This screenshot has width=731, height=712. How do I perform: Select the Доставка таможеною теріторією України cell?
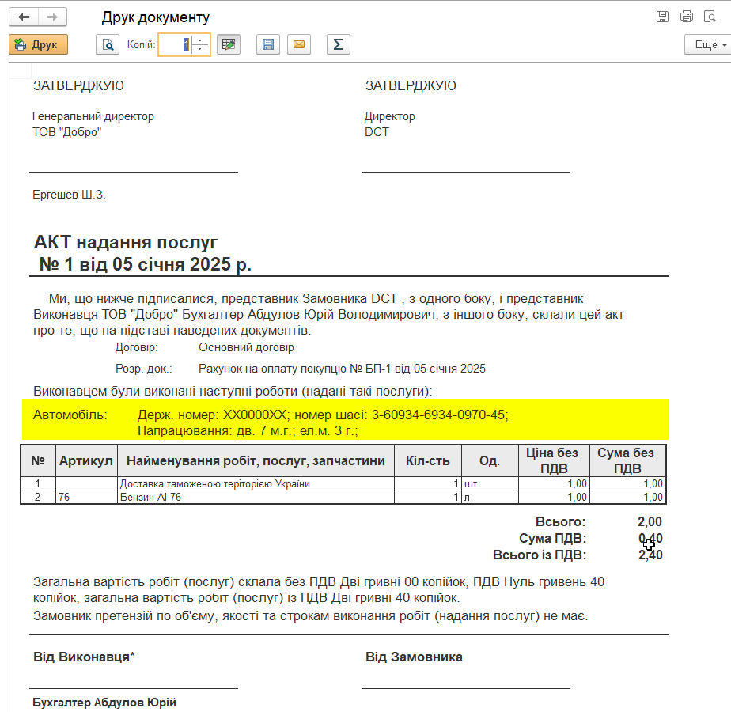pyautogui.click(x=256, y=483)
